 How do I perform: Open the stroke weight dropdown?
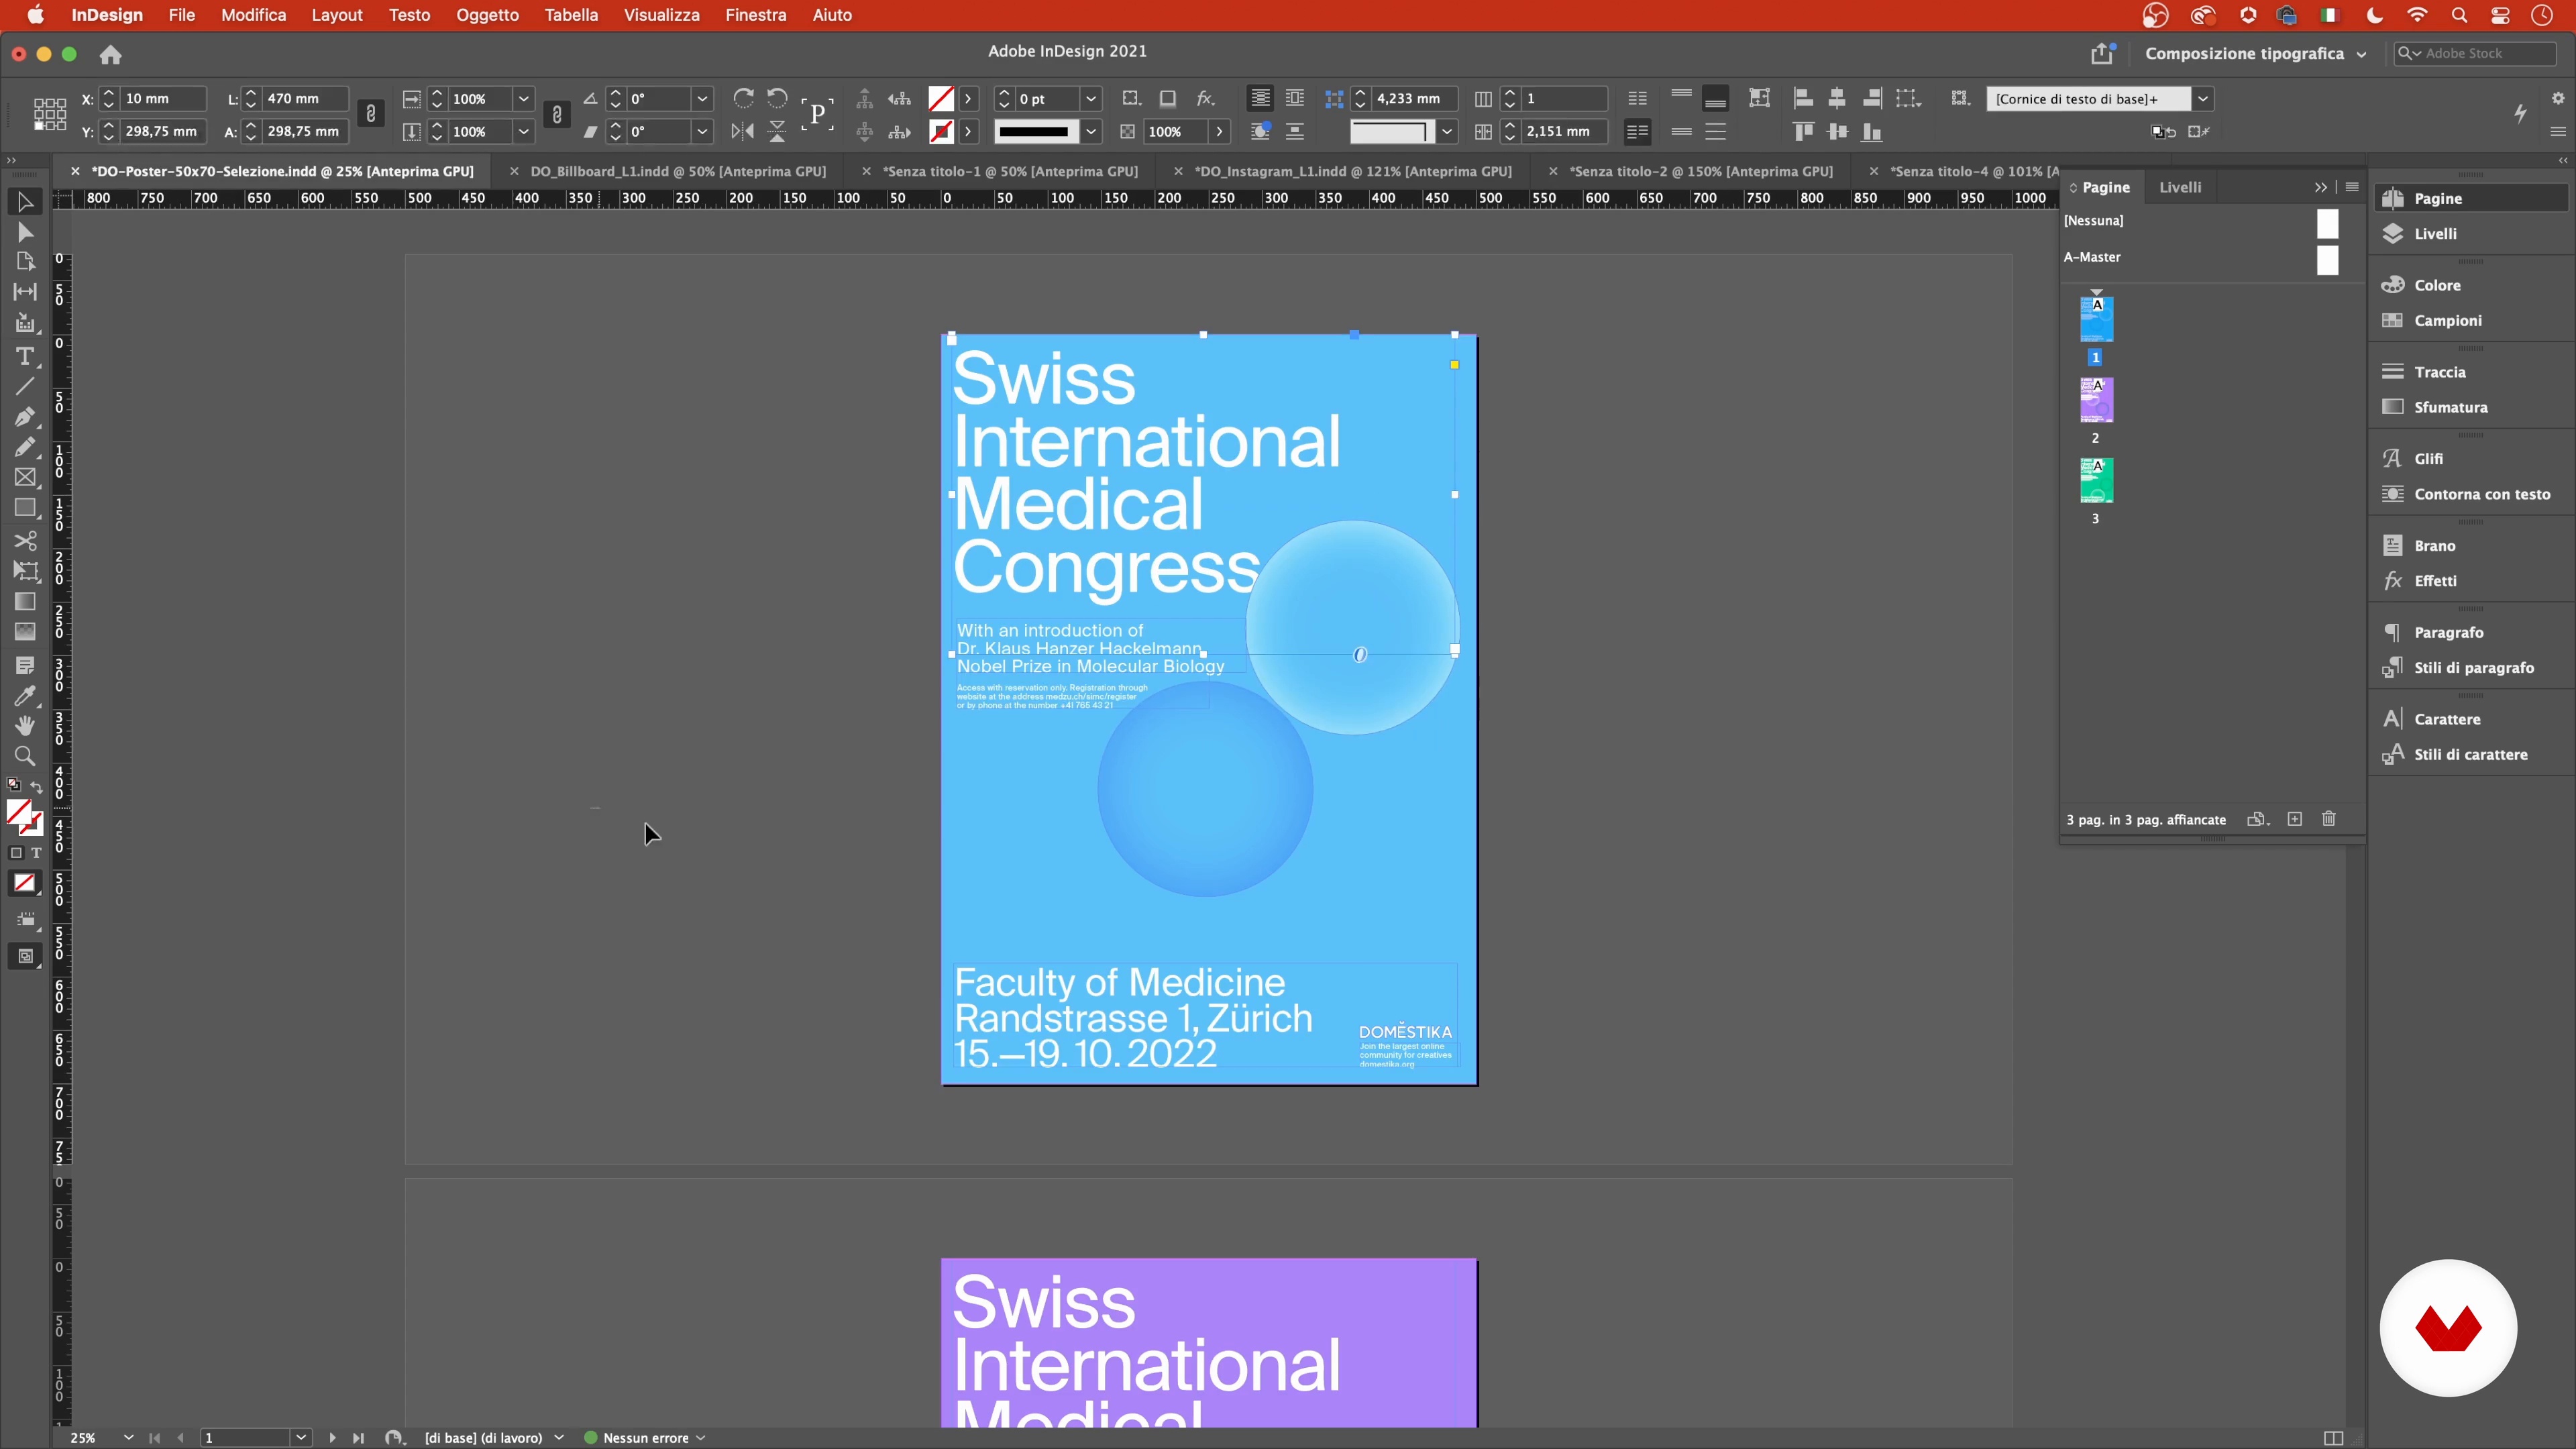coord(1091,99)
